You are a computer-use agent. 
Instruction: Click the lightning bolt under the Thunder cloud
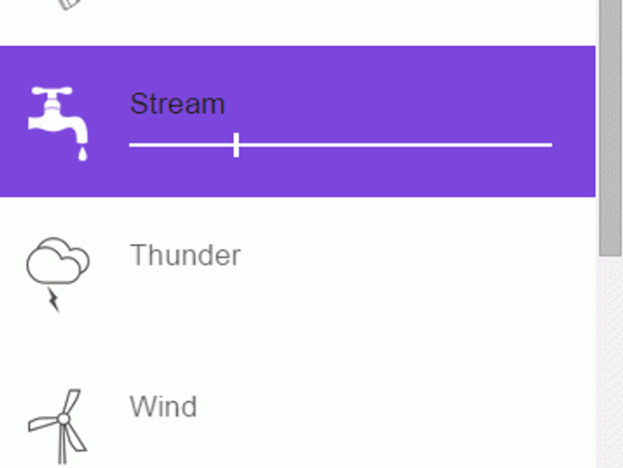[x=53, y=300]
